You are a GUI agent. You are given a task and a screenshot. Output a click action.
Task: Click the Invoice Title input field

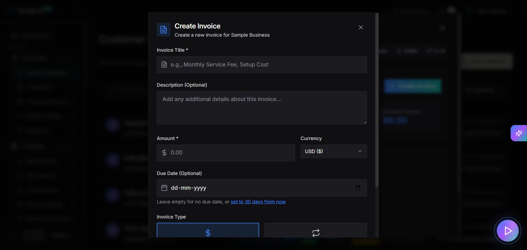point(262,65)
